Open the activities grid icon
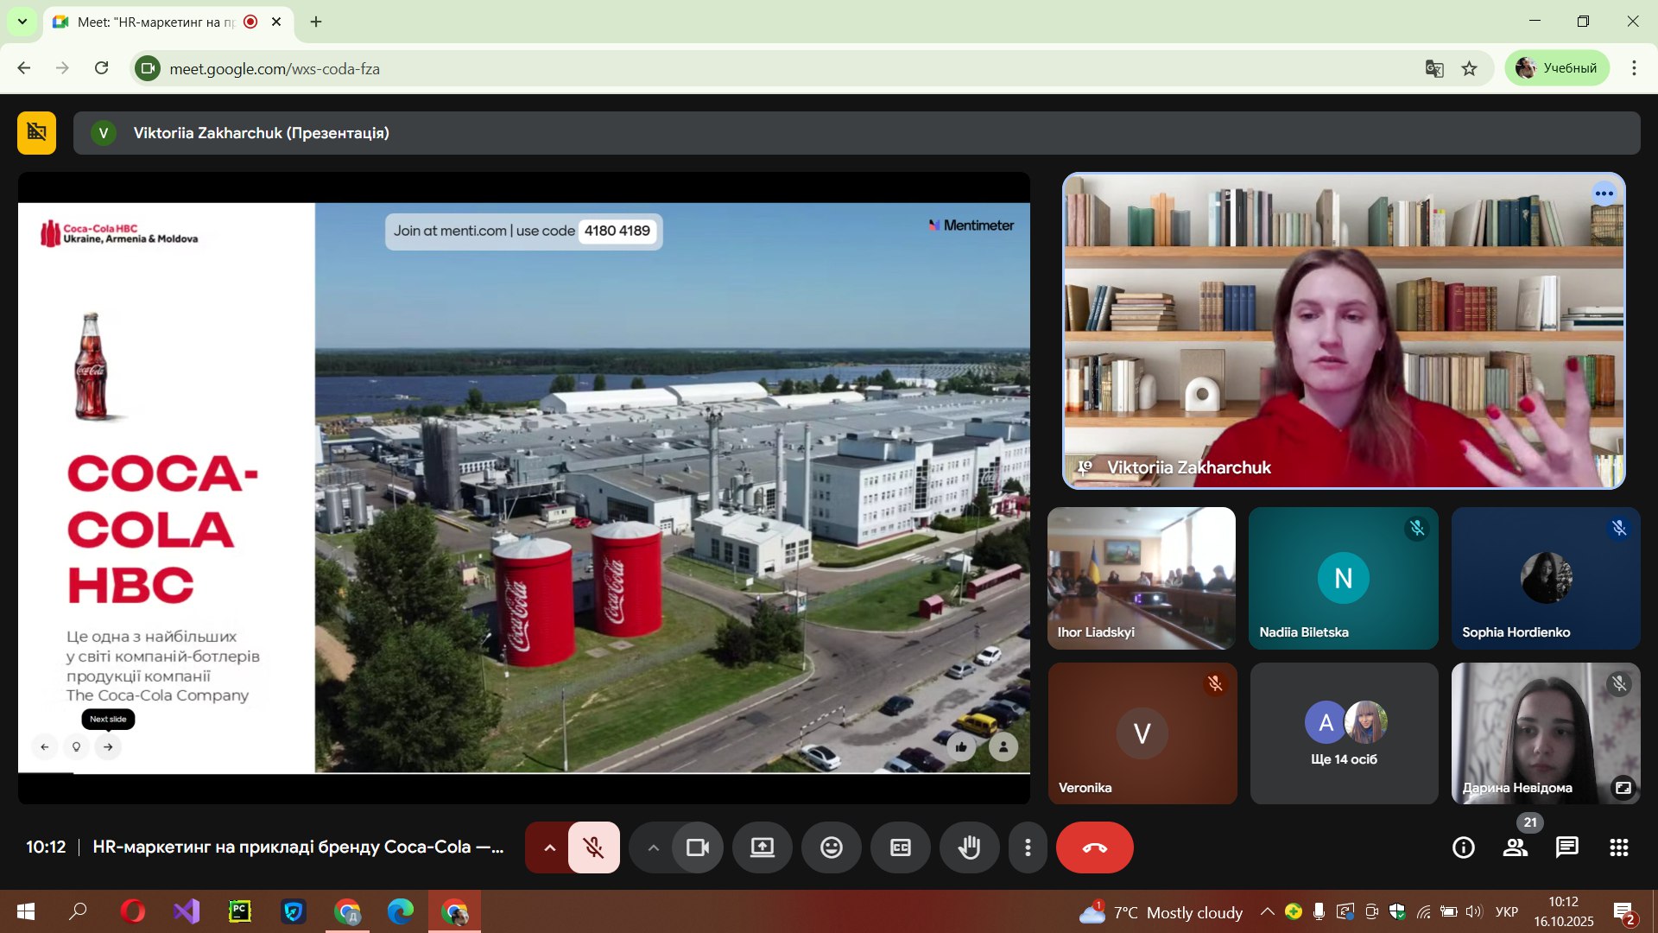 pos(1618,847)
